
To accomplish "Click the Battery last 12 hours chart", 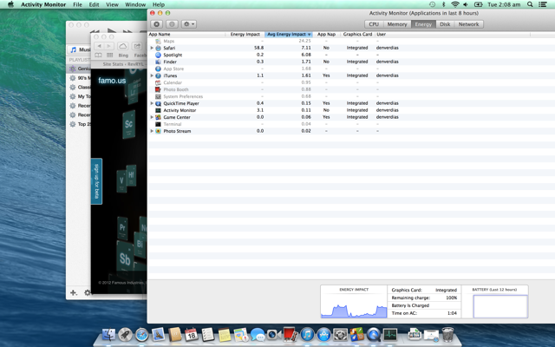I will [500, 306].
